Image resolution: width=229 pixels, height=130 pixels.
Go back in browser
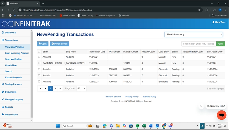(3, 10)
